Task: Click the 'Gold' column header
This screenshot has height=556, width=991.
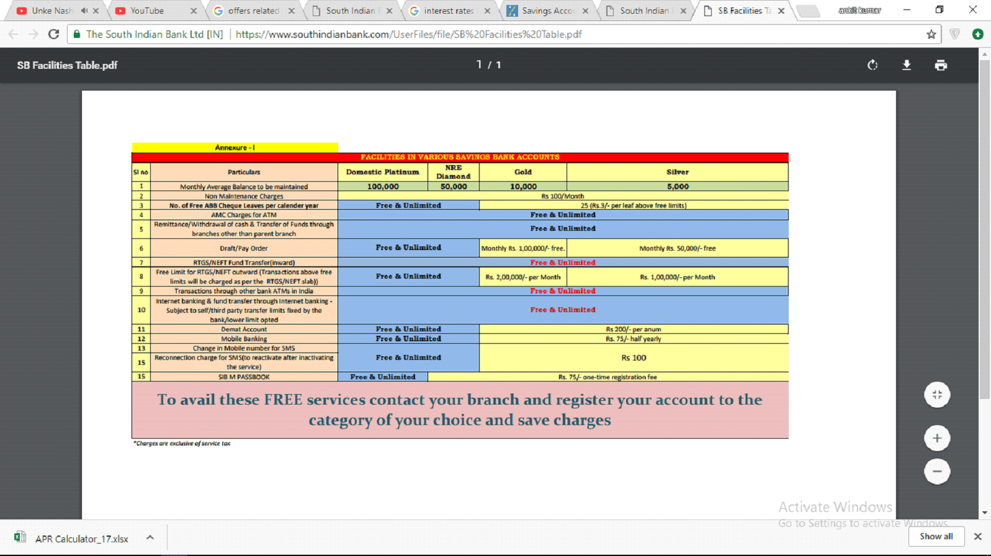Action: [x=523, y=172]
